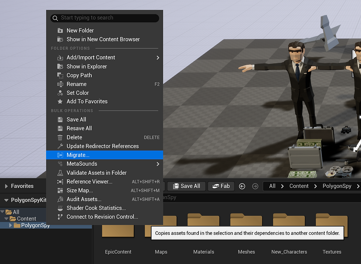Image resolution: width=361 pixels, height=264 pixels.
Task: Expand the Add/Import Content submenu arrow
Action: coord(158,58)
